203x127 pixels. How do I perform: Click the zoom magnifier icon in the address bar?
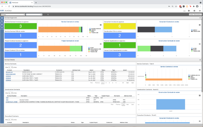click(172, 6)
